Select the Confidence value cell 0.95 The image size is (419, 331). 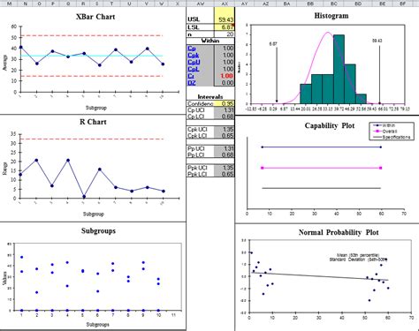pos(225,103)
